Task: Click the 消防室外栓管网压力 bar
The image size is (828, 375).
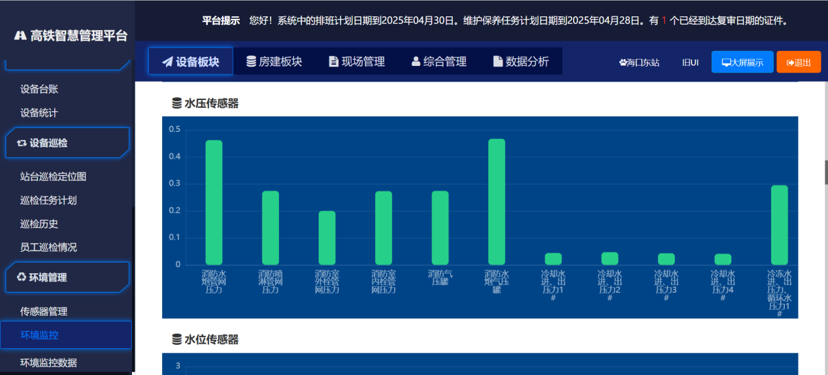Action: coord(327,238)
